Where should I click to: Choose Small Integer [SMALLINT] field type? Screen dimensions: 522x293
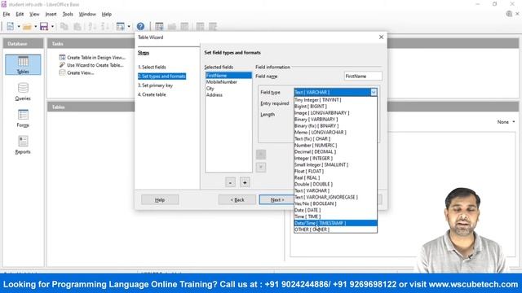(x=335, y=164)
